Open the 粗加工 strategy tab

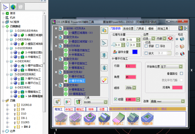[x=59, y=109]
